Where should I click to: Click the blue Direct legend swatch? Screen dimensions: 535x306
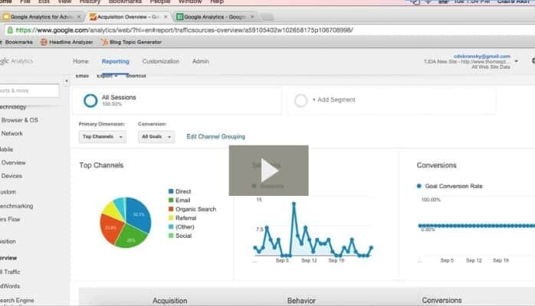point(171,191)
